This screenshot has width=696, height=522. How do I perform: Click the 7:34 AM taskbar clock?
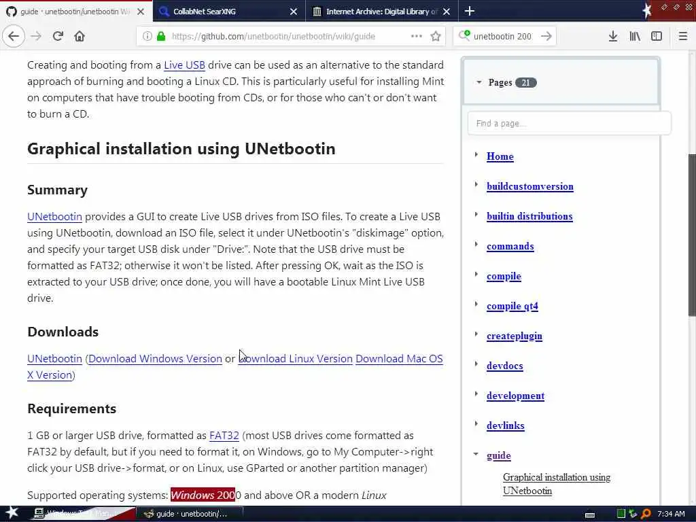[x=671, y=514]
